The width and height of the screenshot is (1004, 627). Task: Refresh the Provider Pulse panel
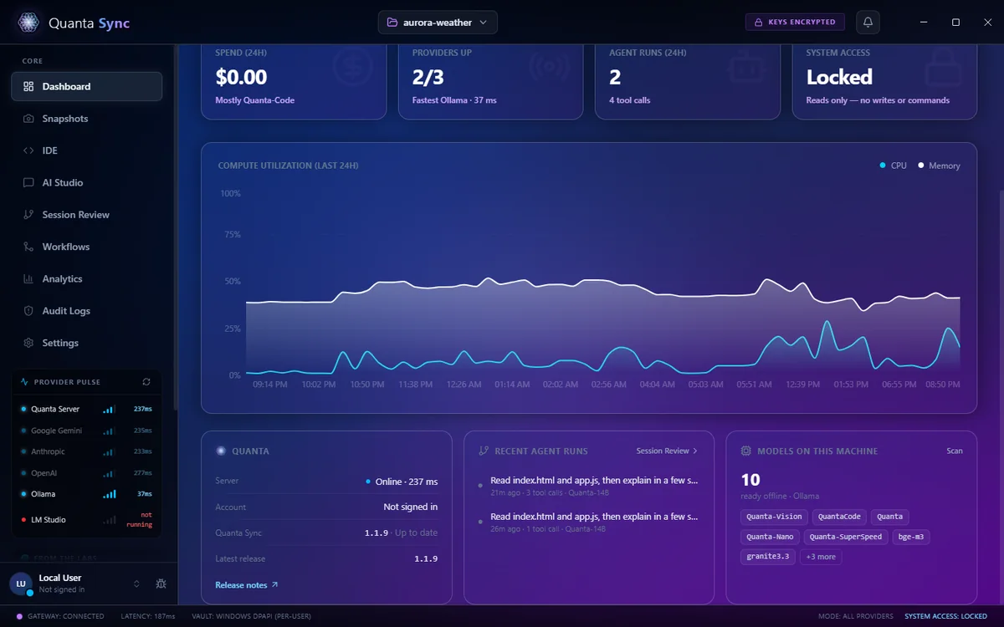point(146,382)
